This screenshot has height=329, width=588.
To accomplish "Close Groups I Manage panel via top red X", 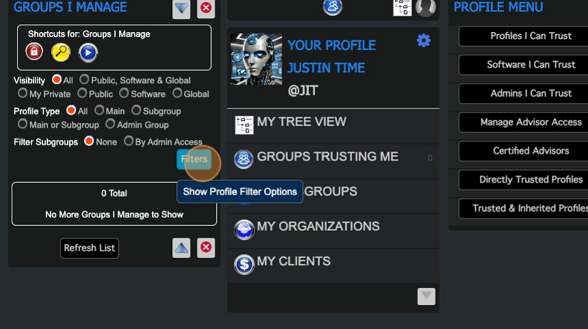I will pos(206,8).
